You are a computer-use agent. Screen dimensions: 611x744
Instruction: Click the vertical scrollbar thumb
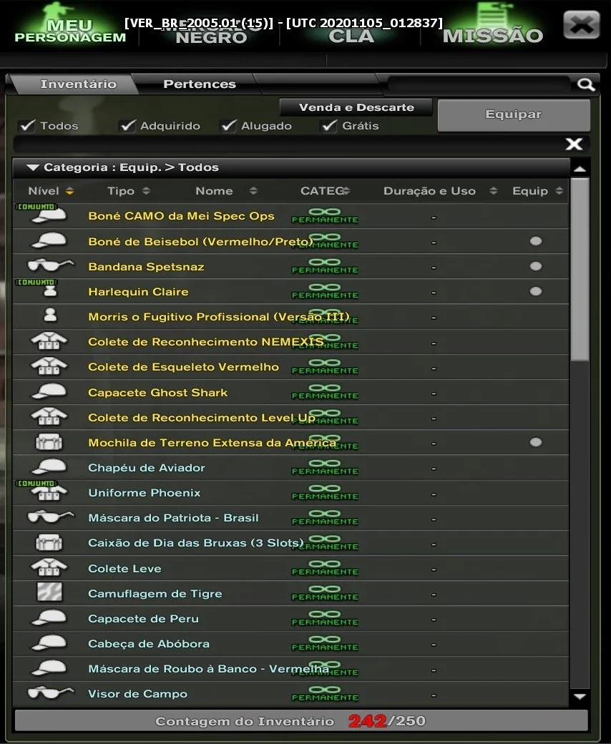point(580,270)
